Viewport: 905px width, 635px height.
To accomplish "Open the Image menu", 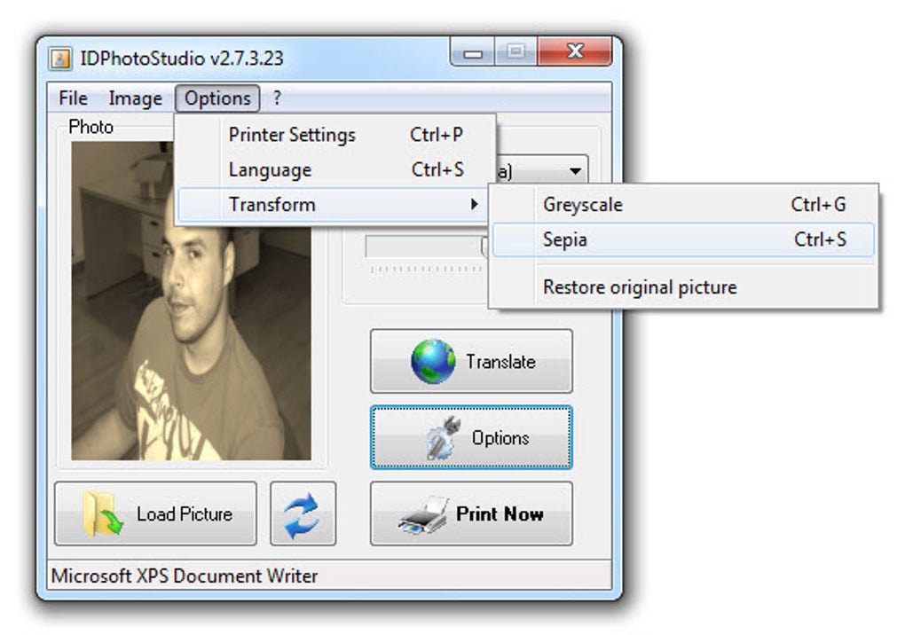I will [136, 98].
